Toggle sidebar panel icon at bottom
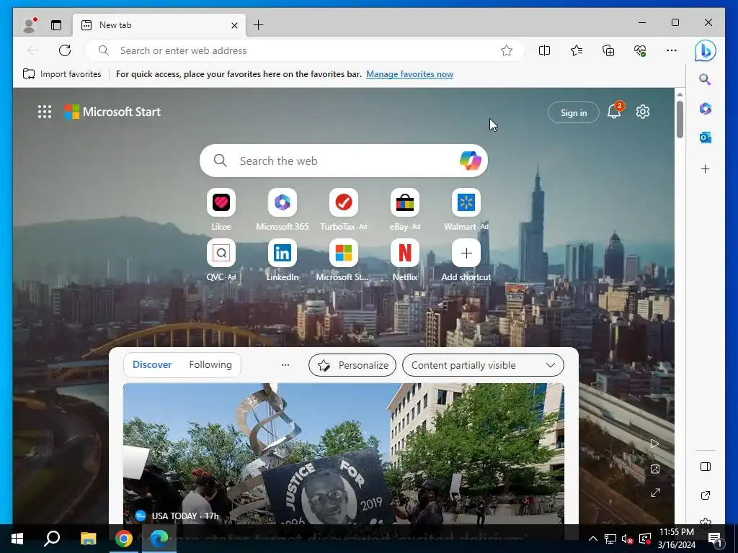The width and height of the screenshot is (738, 553). coord(705,467)
